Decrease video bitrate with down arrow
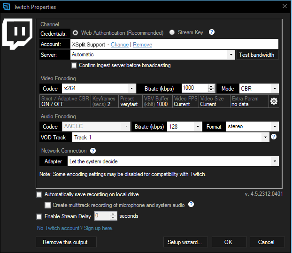The height and width of the screenshot is (253, 292). point(211,90)
